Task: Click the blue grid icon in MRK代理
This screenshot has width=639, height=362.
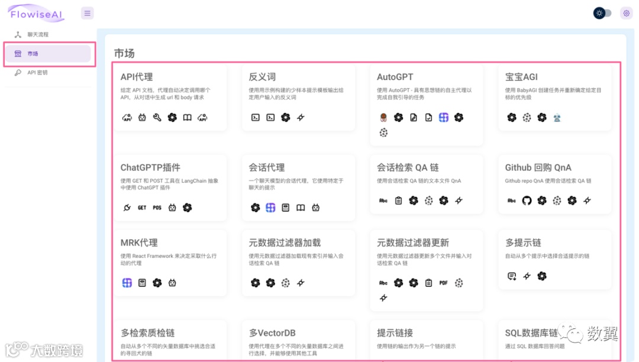Action: coord(127,283)
